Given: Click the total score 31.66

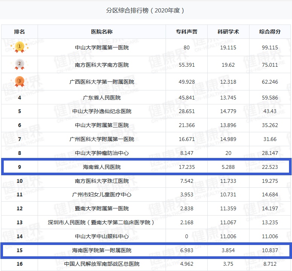Looking at the screenshot, I should tap(270, 139).
